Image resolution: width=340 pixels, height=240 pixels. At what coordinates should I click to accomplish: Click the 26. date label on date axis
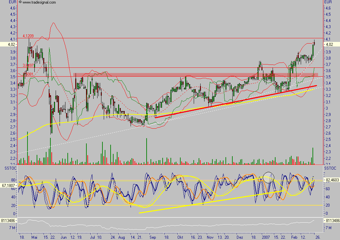[318, 237]
